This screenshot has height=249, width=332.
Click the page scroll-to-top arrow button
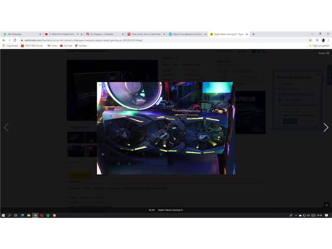coord(327,205)
